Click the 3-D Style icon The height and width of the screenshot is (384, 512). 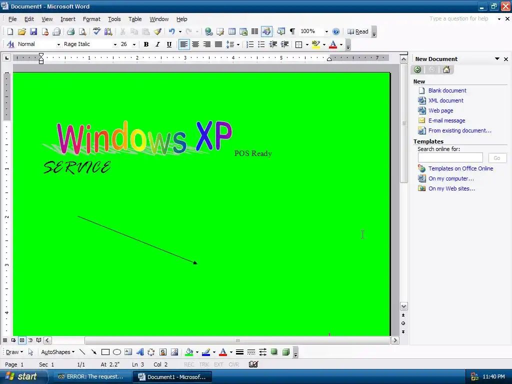coord(285,352)
